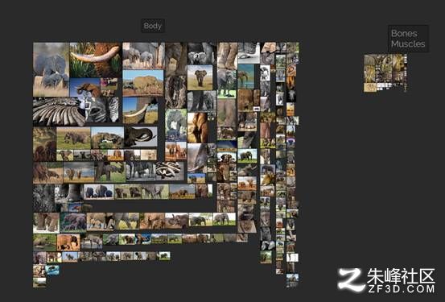The image size is (445, 302).
Task: Select the elephant feet on white background image
Action: pyautogui.click(x=249, y=53)
